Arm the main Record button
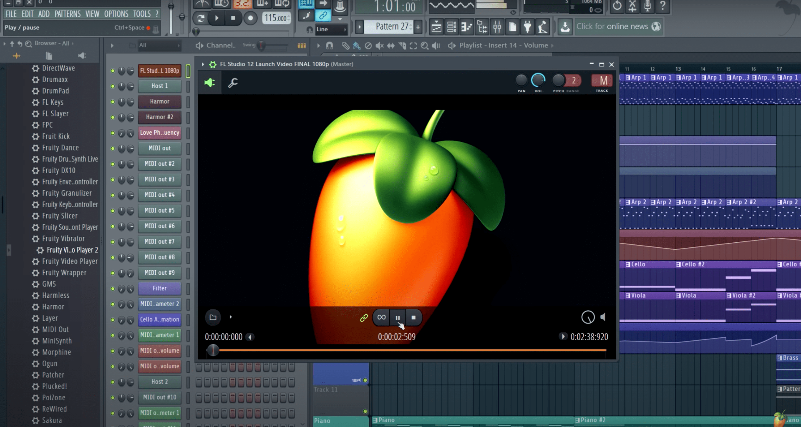Screen dimensions: 801x427 click(x=250, y=18)
